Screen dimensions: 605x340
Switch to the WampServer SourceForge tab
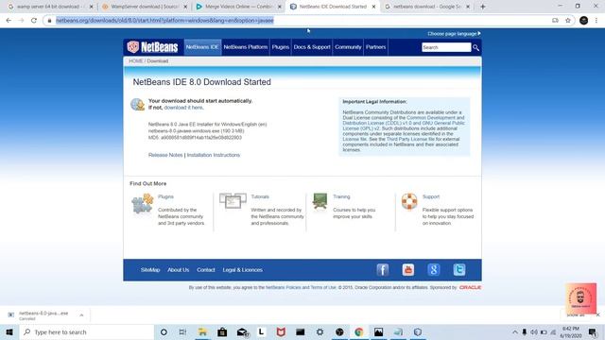(145, 7)
